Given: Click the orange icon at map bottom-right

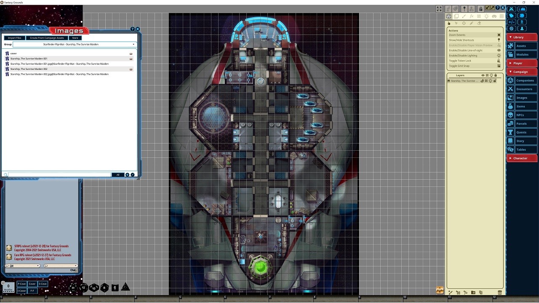Looking at the screenshot, I should point(440,290).
